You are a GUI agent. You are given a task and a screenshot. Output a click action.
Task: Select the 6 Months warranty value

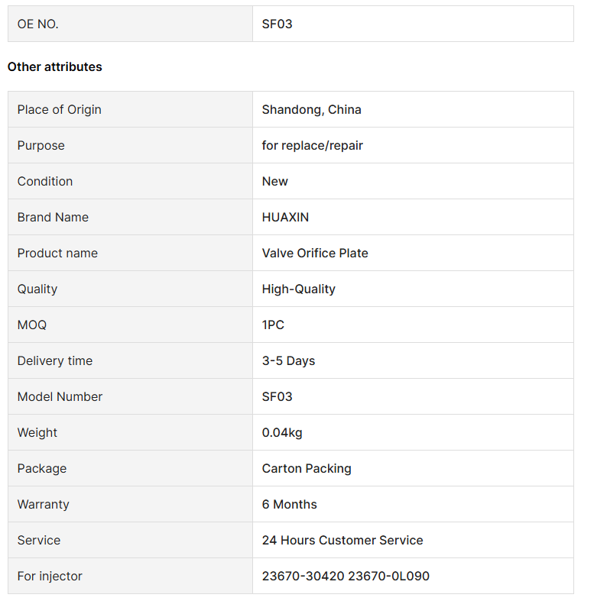pyautogui.click(x=289, y=505)
